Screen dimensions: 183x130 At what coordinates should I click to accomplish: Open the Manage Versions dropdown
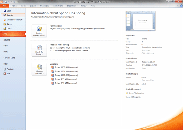tap(39, 69)
